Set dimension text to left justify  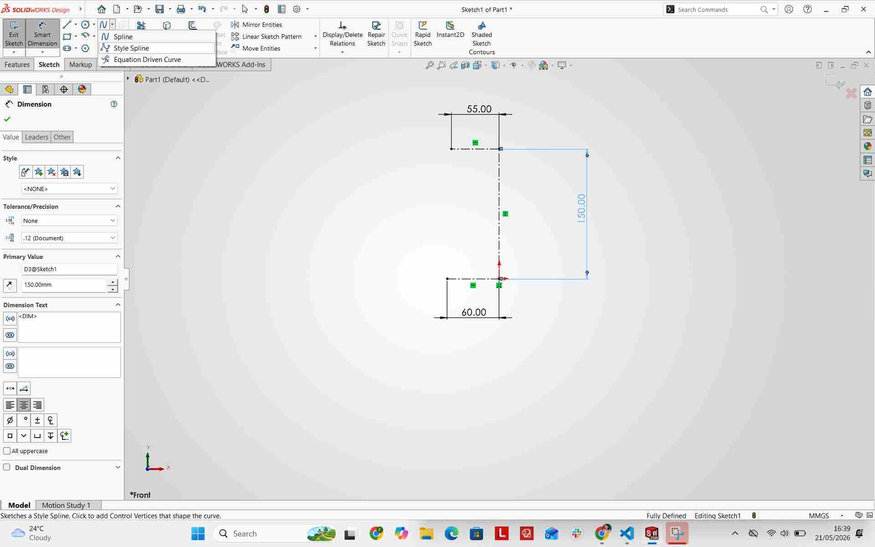click(10, 405)
